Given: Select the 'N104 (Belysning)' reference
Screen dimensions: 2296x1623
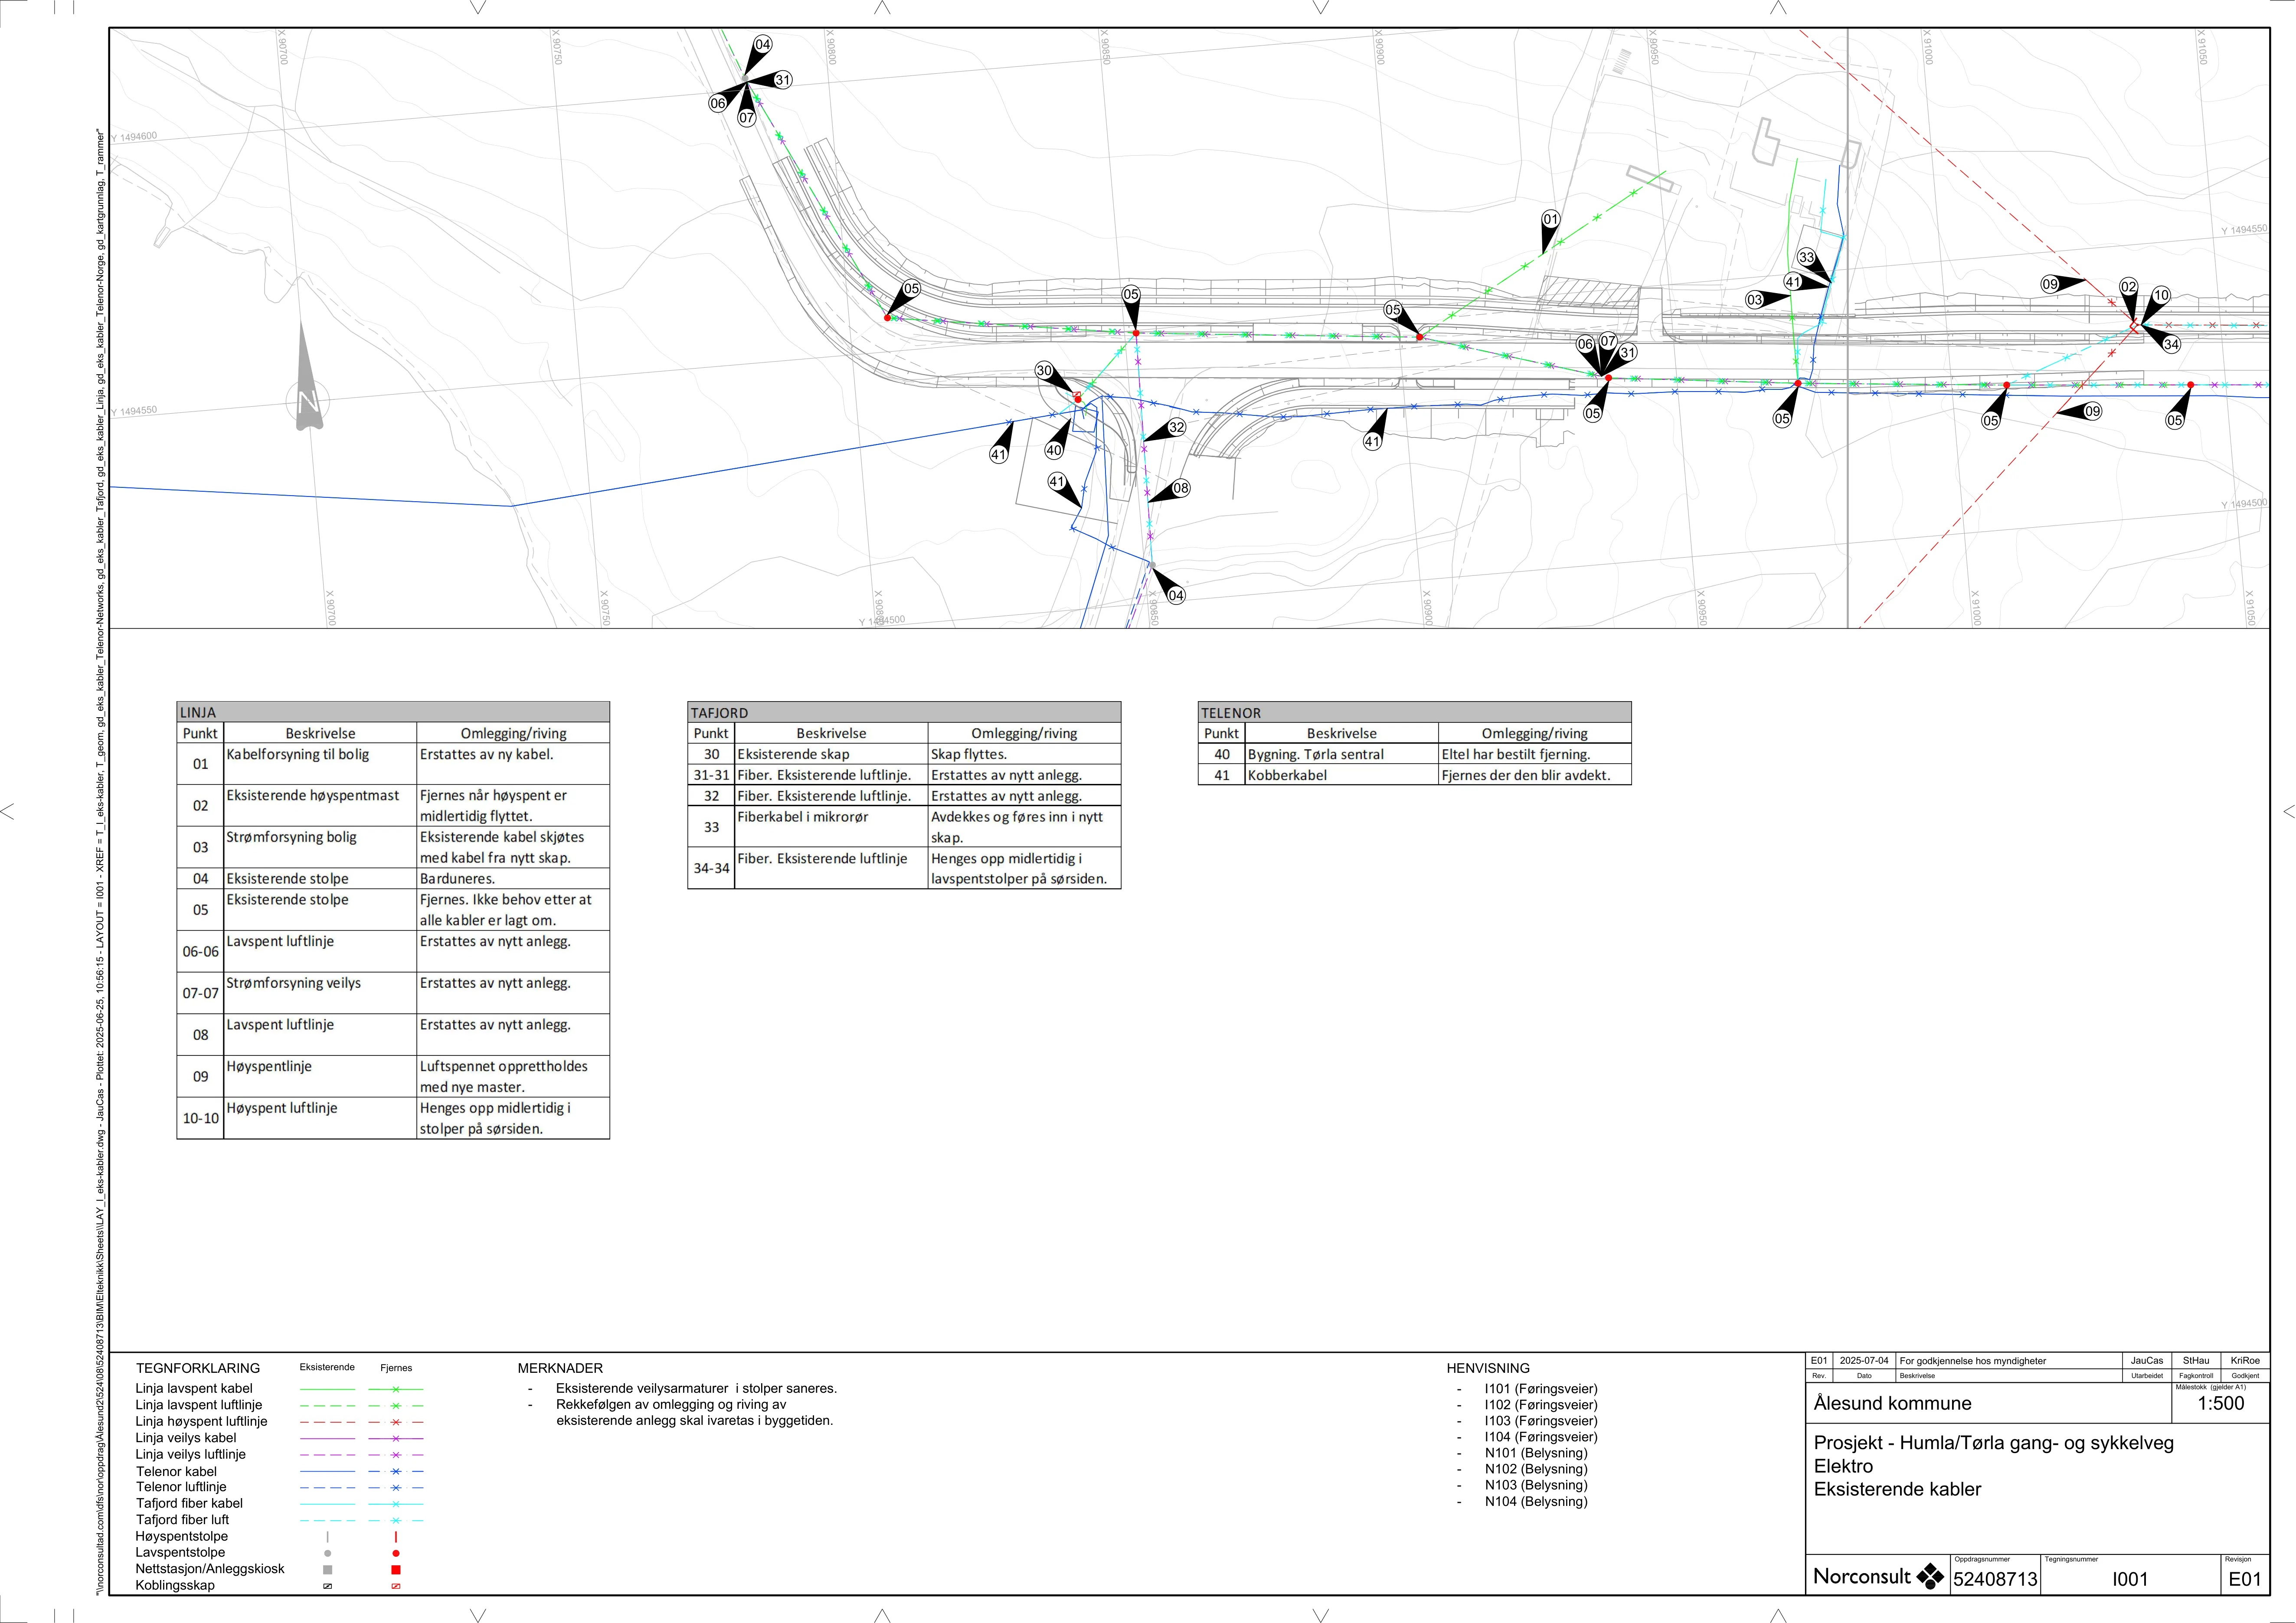Looking at the screenshot, I should pyautogui.click(x=1536, y=1501).
